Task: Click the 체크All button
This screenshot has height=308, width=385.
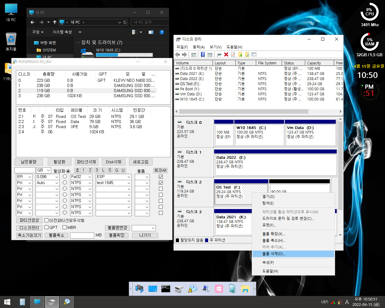Action: pos(160,170)
